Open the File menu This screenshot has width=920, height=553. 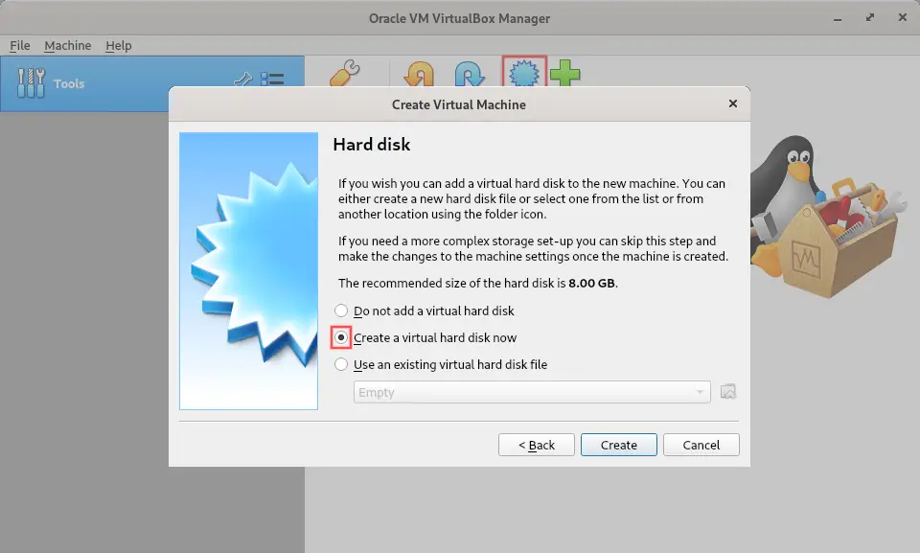click(20, 45)
